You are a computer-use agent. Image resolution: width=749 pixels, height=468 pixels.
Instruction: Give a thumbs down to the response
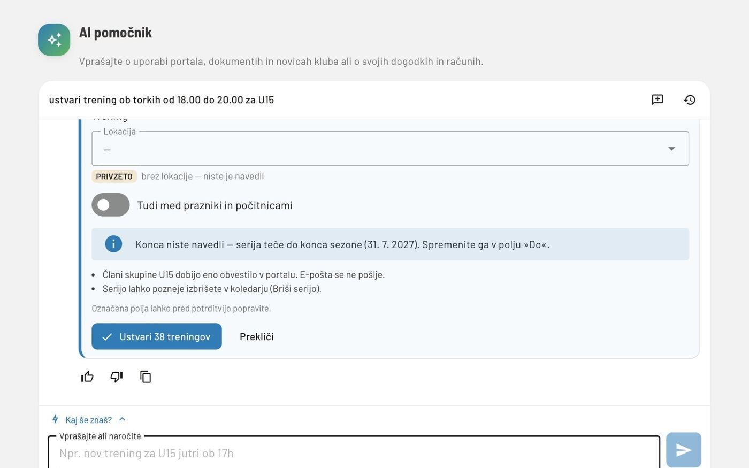[117, 377]
